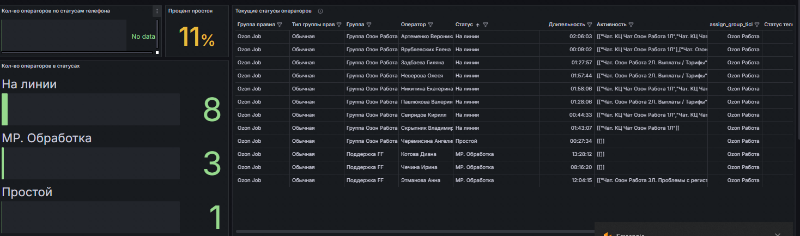Click duration 00:44:33 cell
The height and width of the screenshot is (236, 800).
coord(567,115)
